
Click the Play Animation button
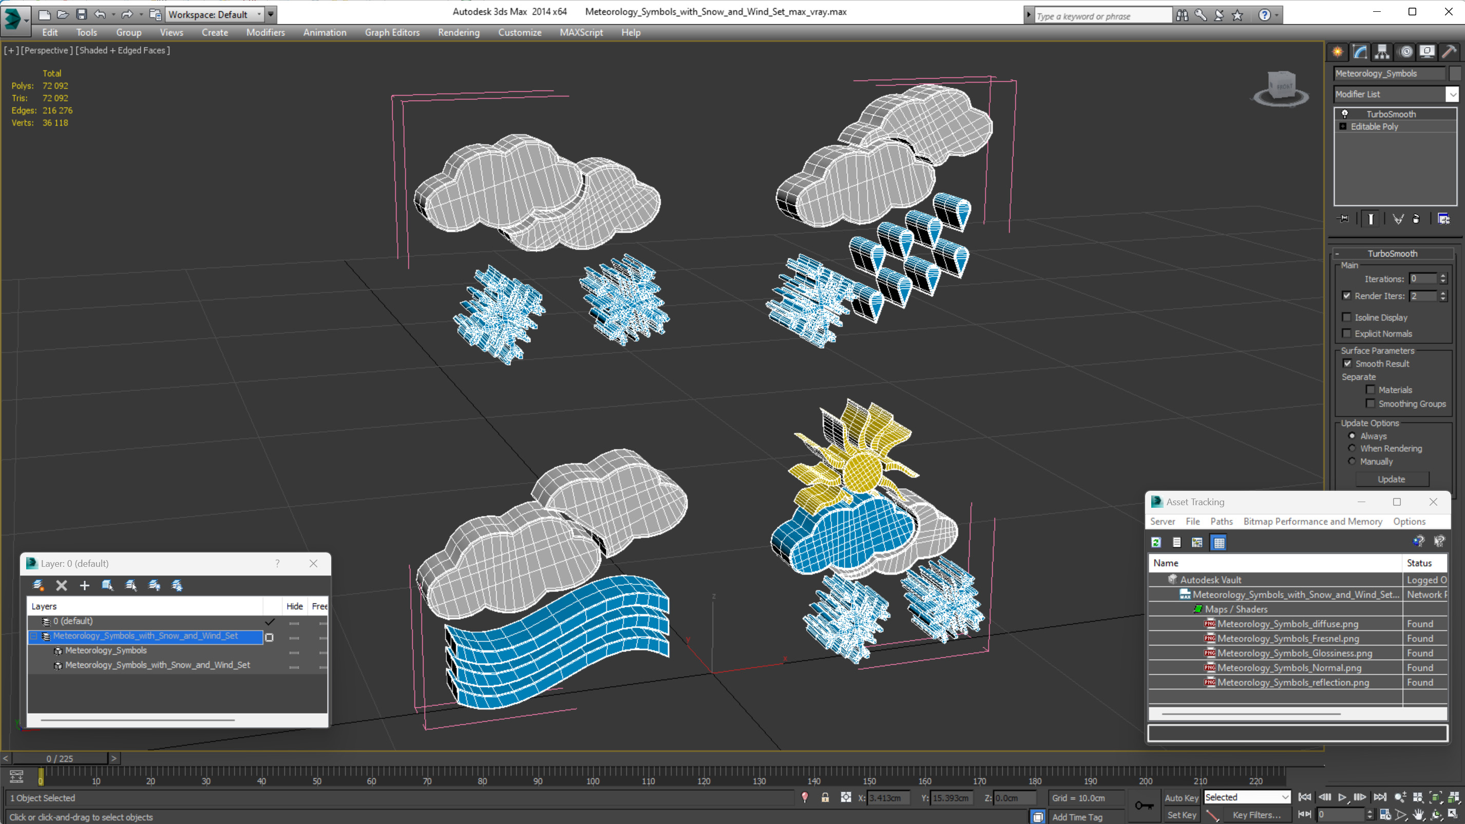pyautogui.click(x=1342, y=797)
